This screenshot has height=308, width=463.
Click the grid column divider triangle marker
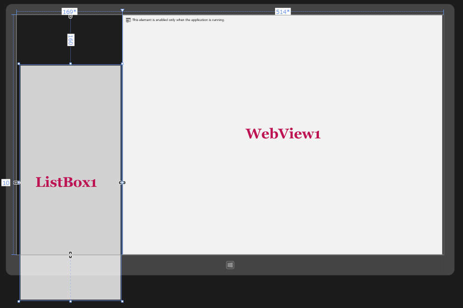(x=122, y=11)
